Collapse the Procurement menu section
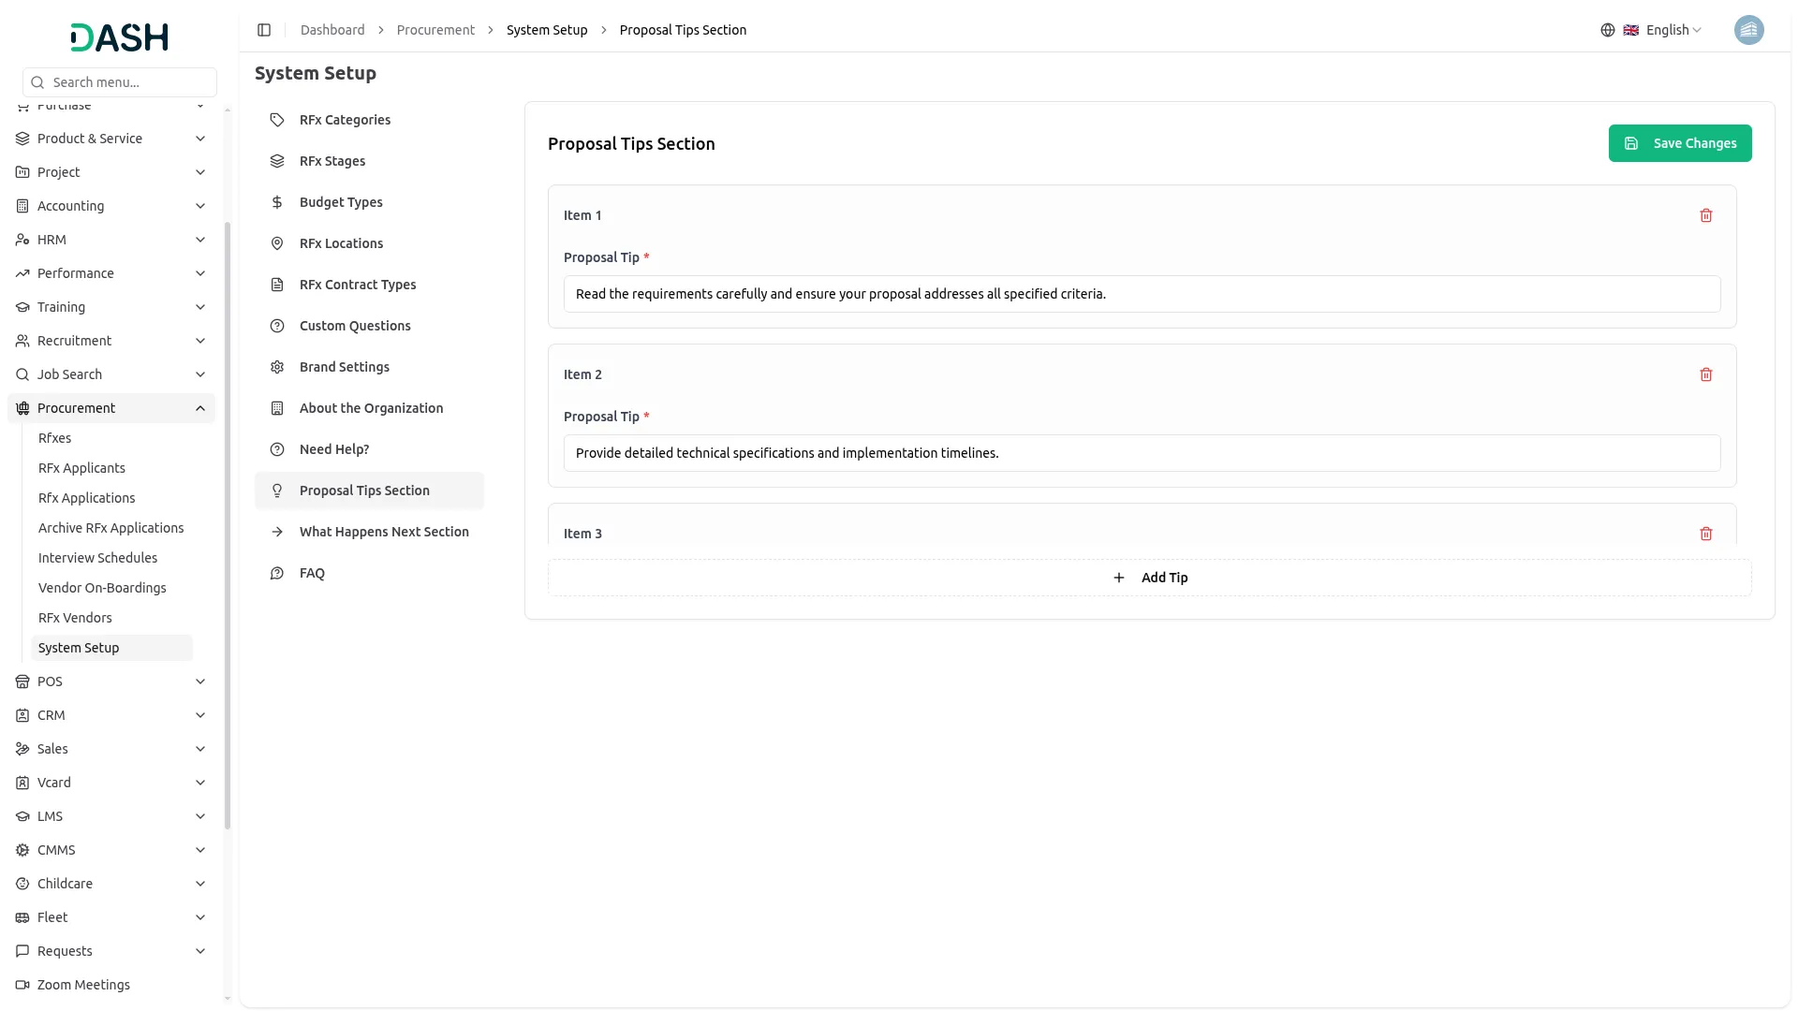This screenshot has height=1011, width=1798. pyautogui.click(x=200, y=408)
